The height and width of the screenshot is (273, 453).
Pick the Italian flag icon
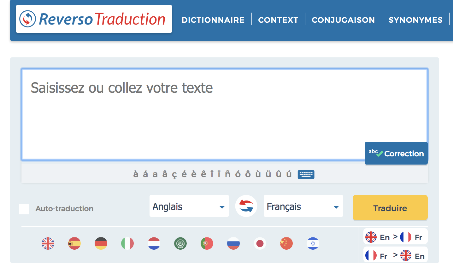127,243
